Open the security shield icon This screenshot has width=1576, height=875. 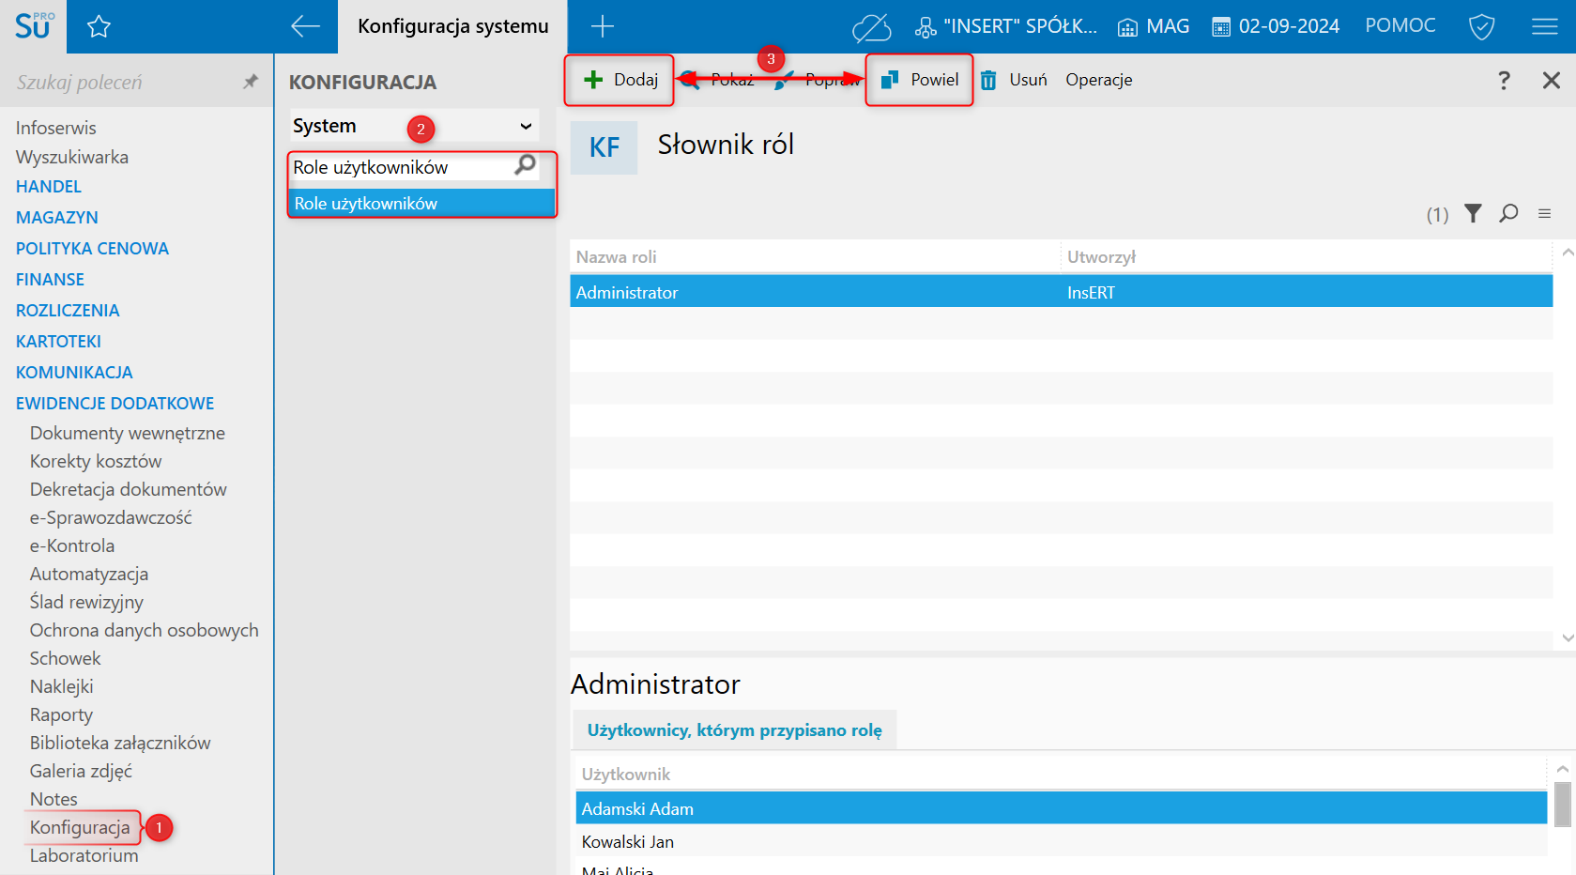pyautogui.click(x=1481, y=26)
